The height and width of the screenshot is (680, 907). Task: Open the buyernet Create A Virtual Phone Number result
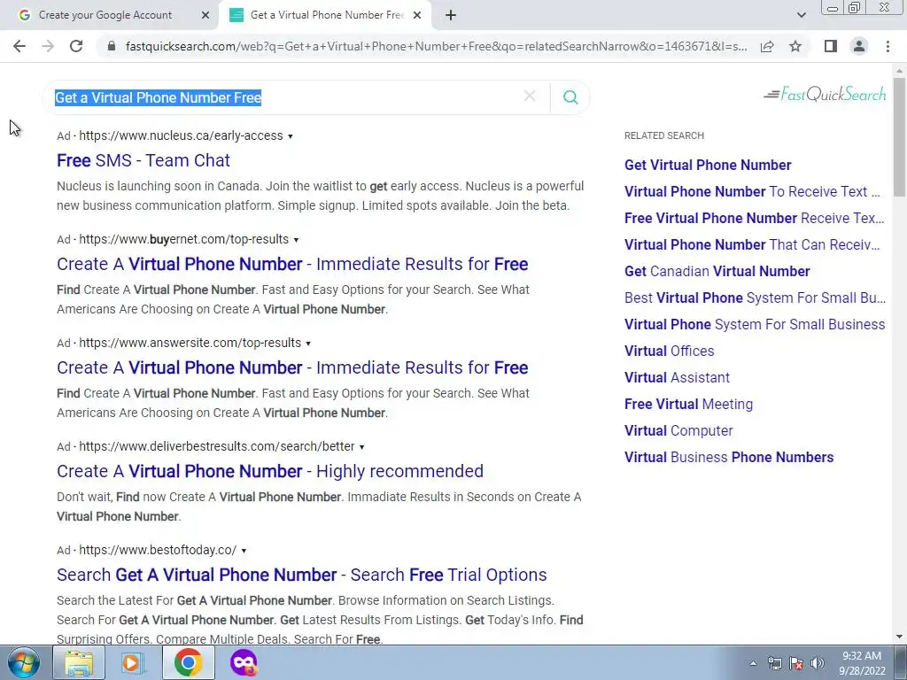point(292,264)
